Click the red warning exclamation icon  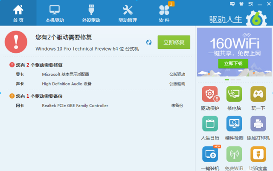(x=16, y=42)
